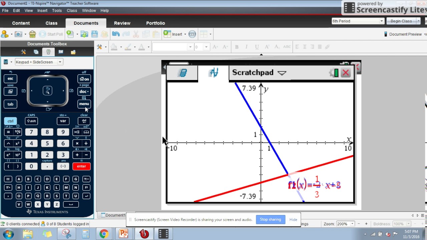The height and width of the screenshot is (240, 427).
Task: Expand the Insert dropdown arrow
Action: point(185,34)
